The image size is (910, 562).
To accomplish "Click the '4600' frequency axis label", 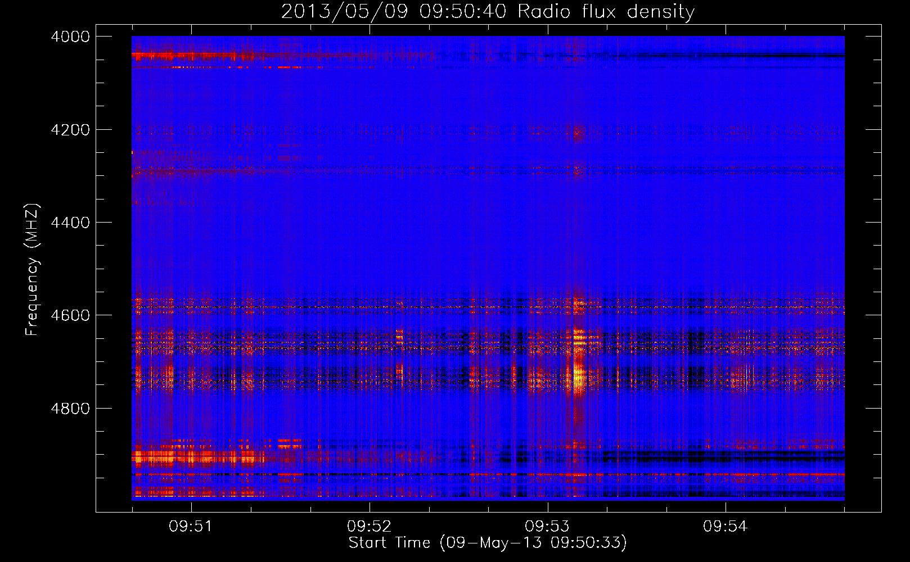I will 70,315.
